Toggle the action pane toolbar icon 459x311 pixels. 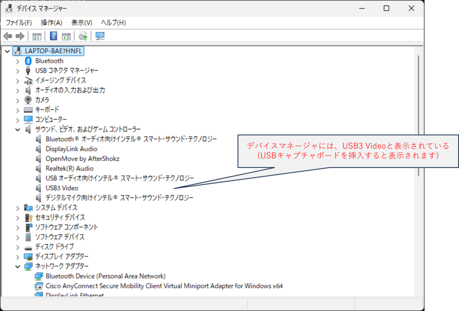66,36
